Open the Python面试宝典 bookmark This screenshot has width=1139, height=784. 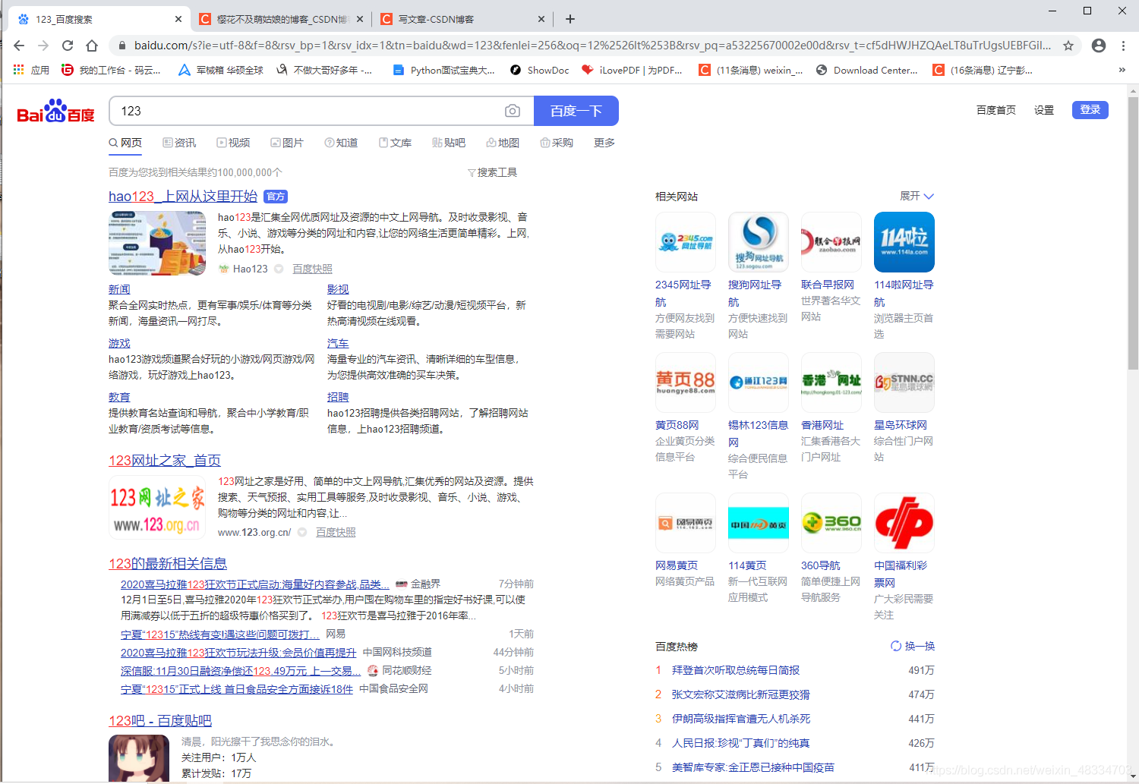443,70
